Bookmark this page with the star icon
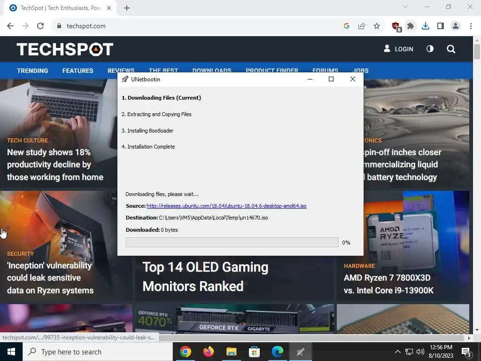 [x=377, y=26]
